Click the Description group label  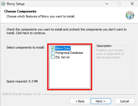104,46
